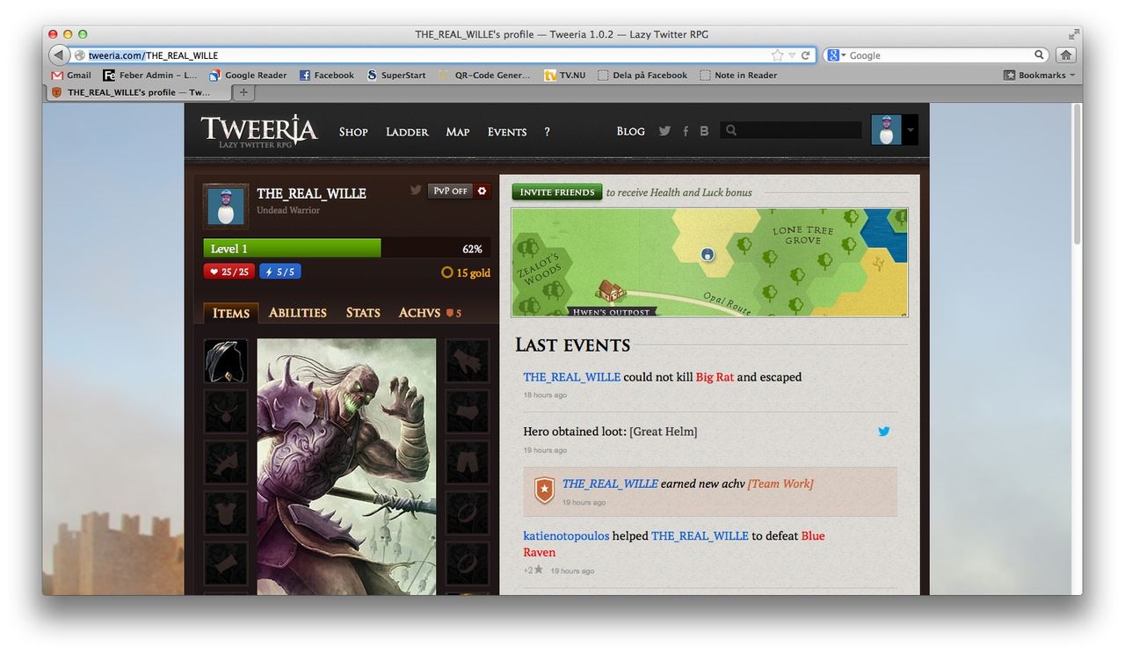Open Tweeria's Facebook page icon in header
Image resolution: width=1125 pixels, height=654 pixels.
pyautogui.click(x=686, y=131)
